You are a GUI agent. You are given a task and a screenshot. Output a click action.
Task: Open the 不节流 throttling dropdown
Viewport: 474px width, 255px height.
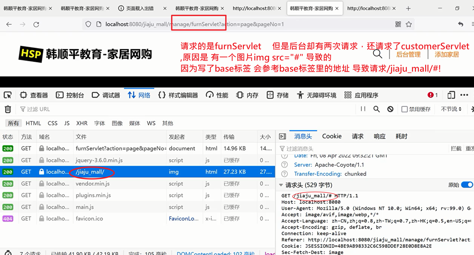(451, 109)
